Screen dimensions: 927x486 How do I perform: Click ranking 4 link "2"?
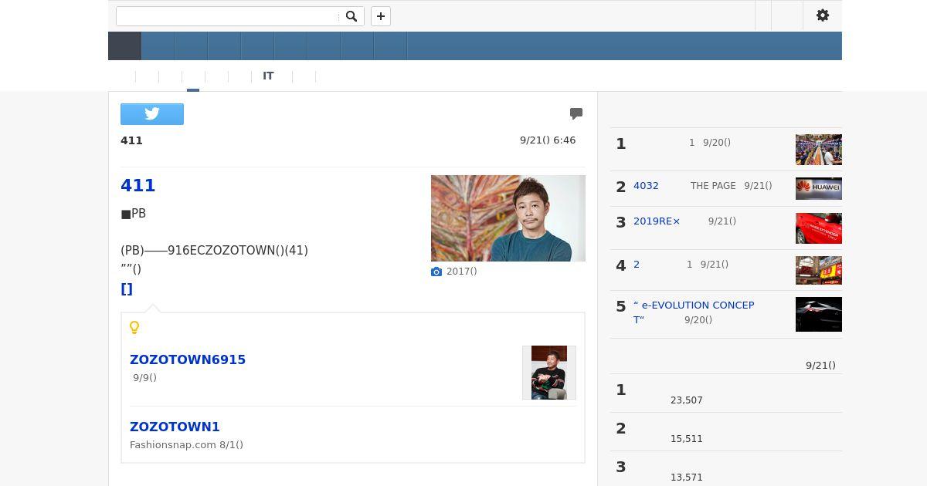pos(637,265)
